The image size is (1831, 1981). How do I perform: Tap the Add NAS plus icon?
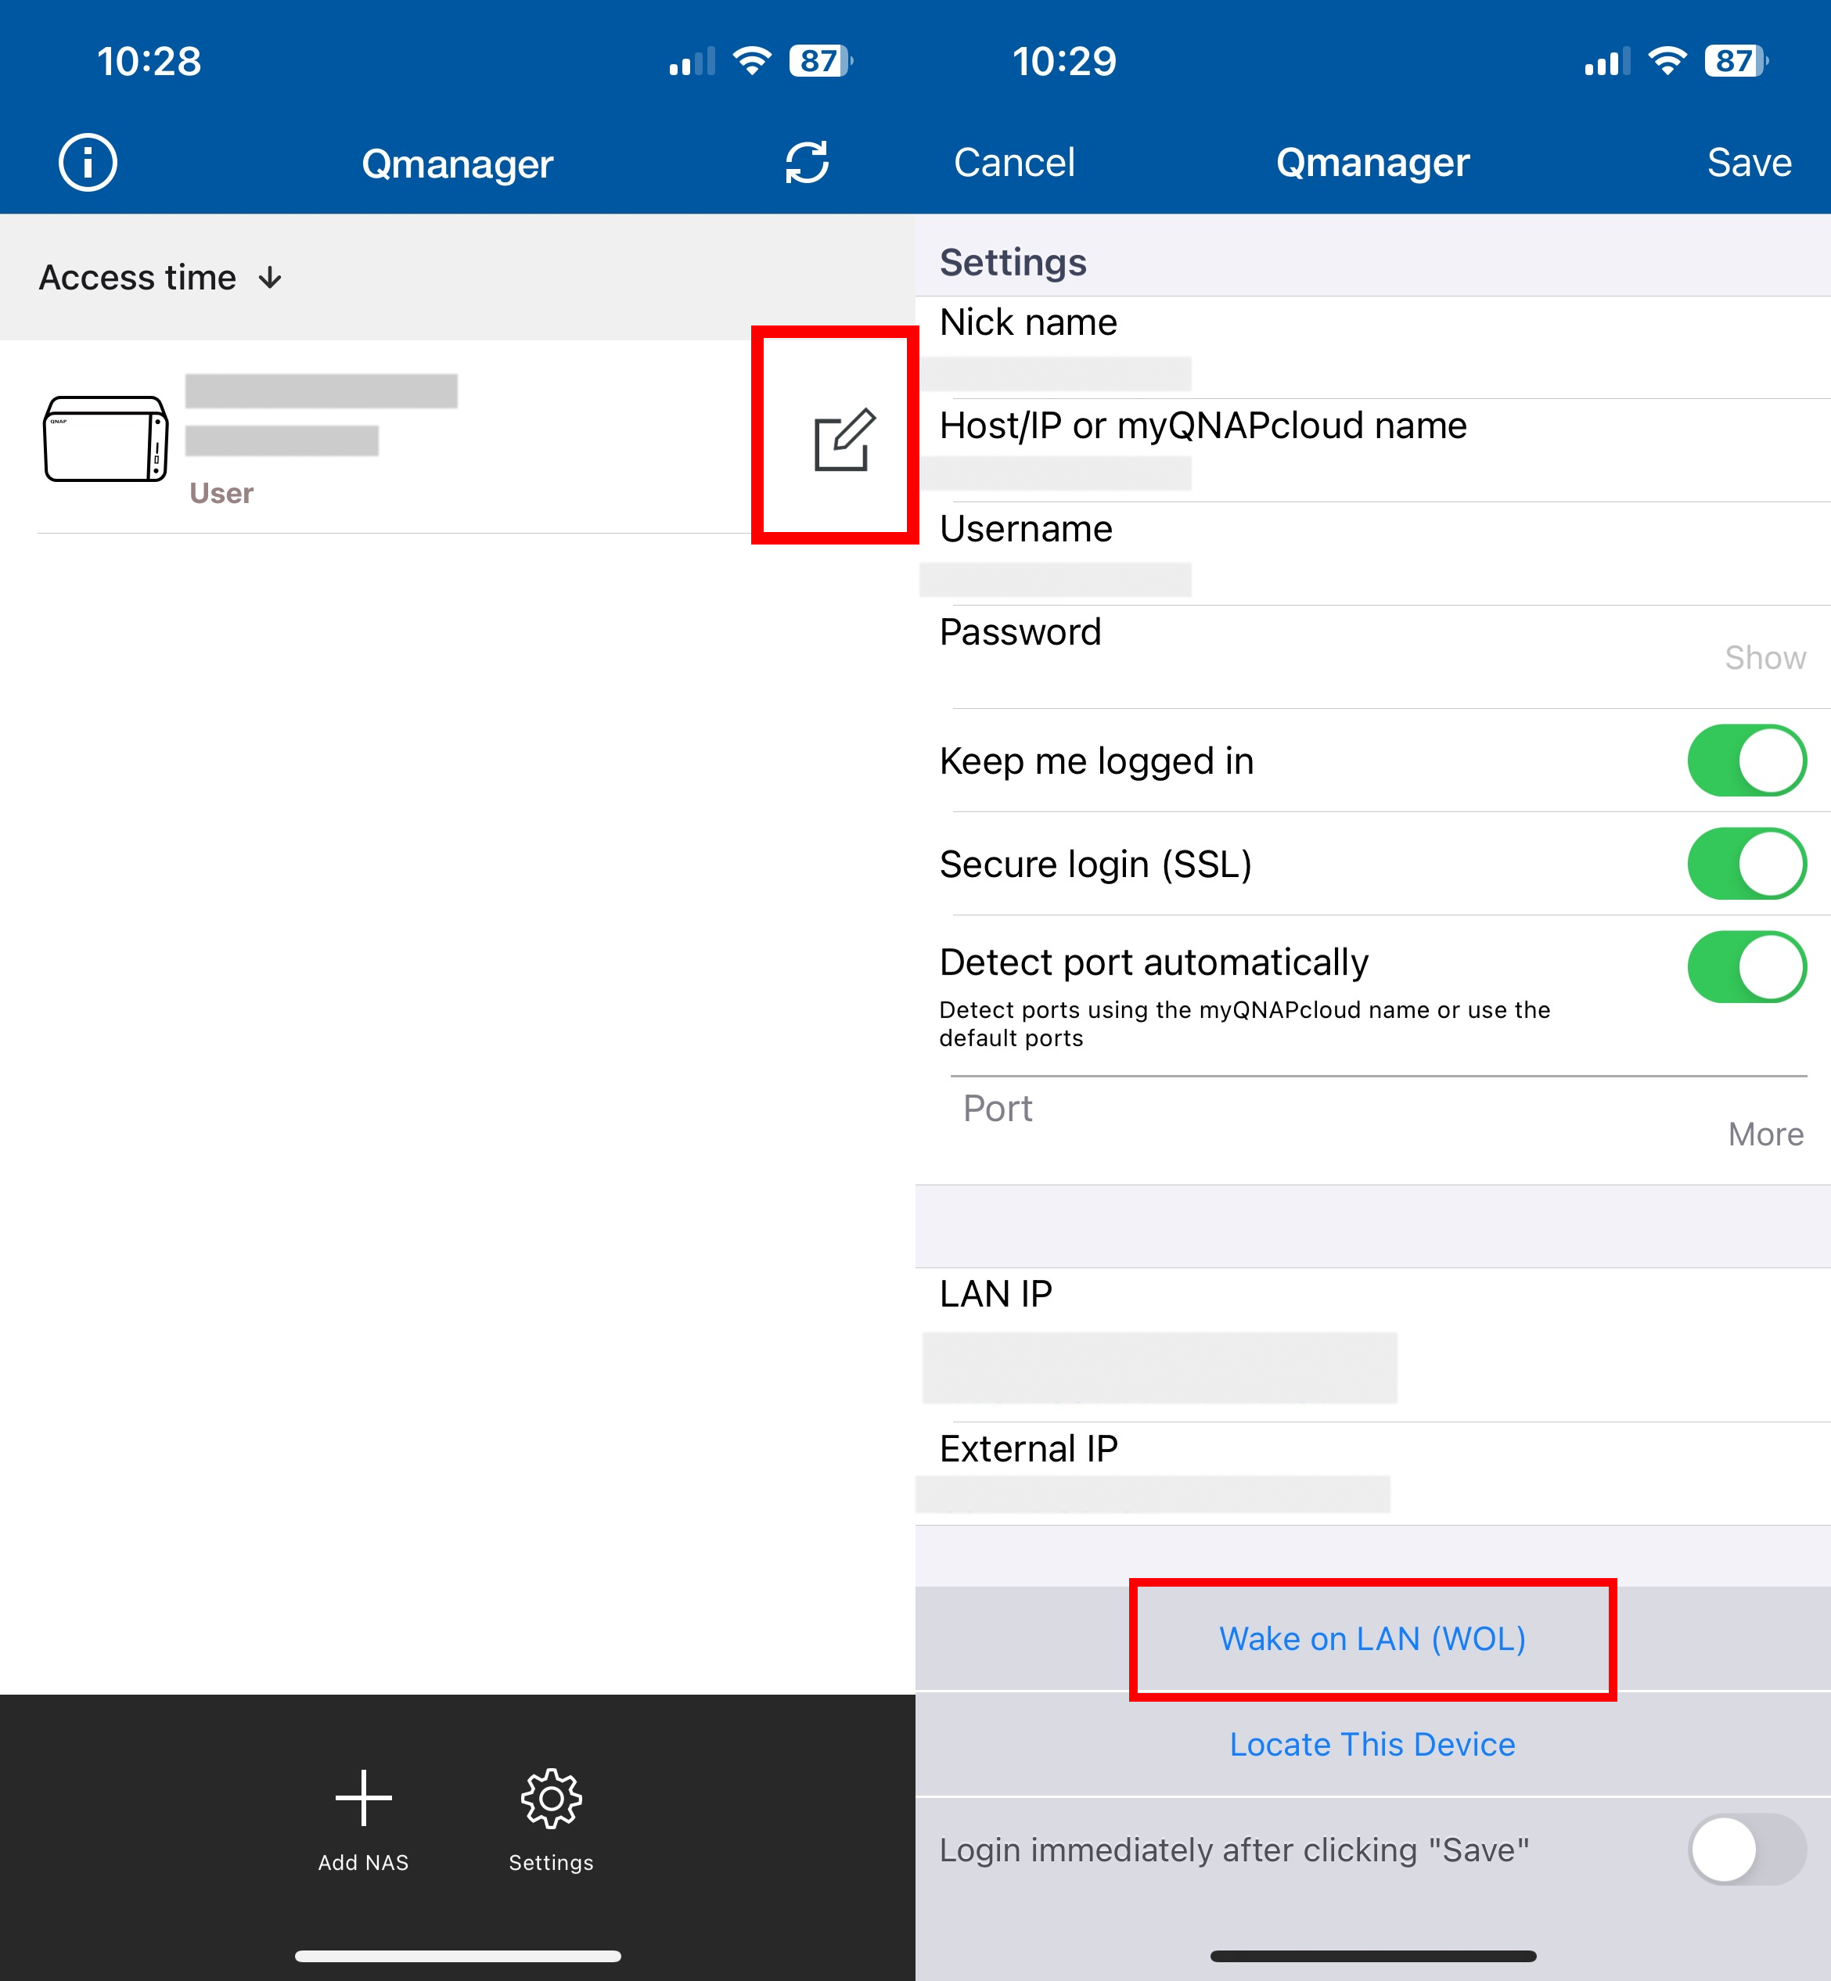[x=362, y=1799]
